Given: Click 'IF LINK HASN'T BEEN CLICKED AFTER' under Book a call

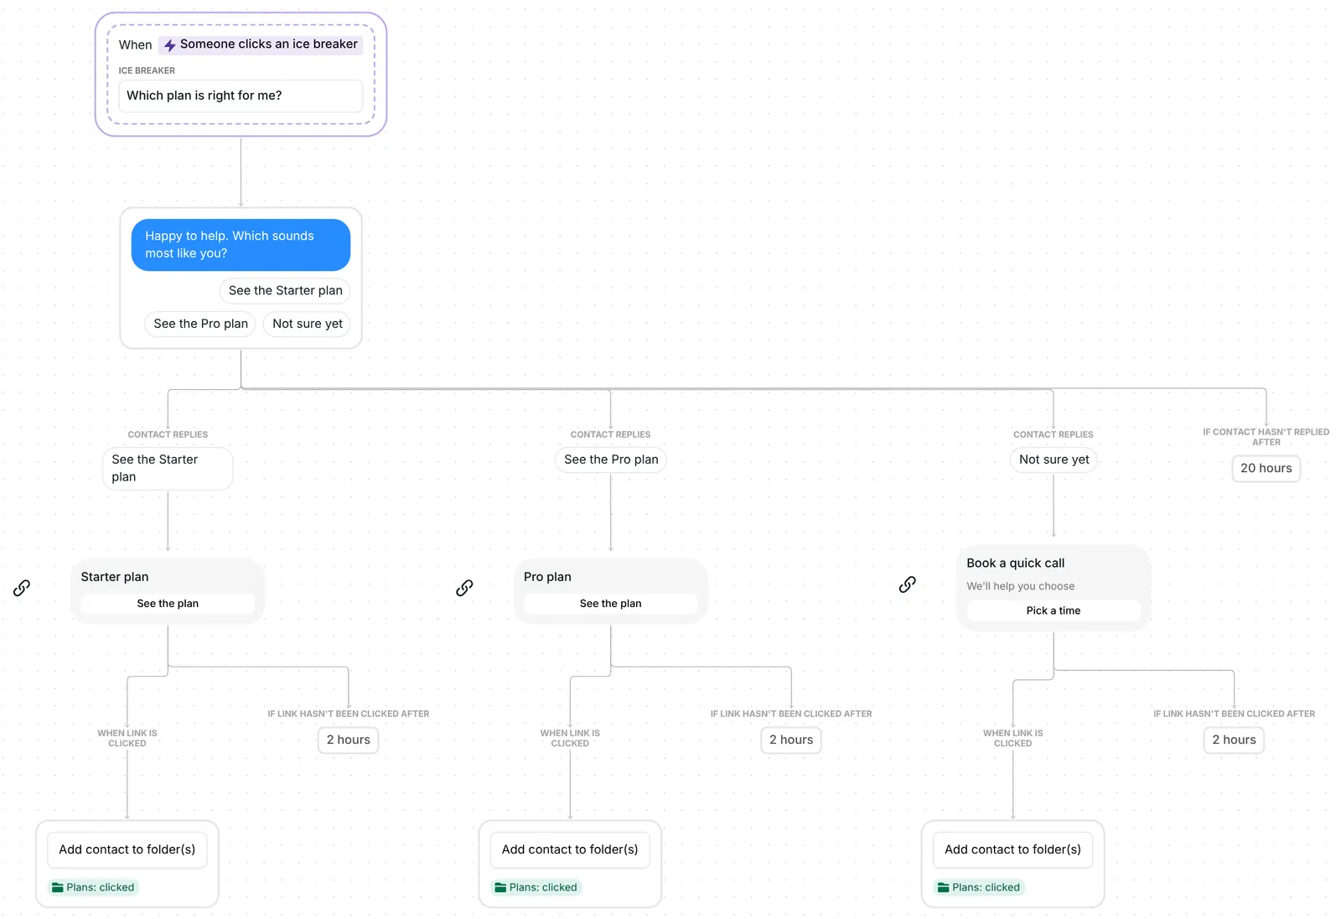Looking at the screenshot, I should click(1234, 714).
